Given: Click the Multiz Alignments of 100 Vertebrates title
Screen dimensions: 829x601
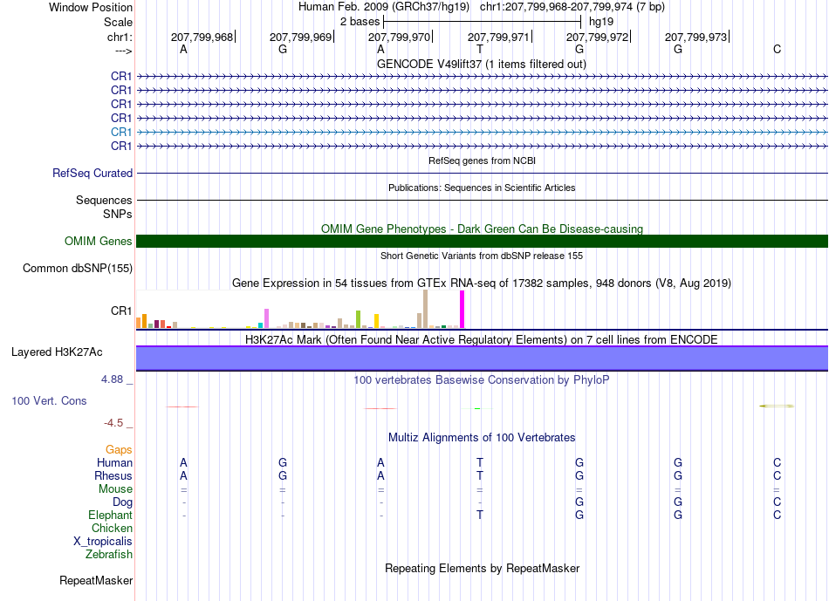Looking at the screenshot, I should tap(482, 438).
